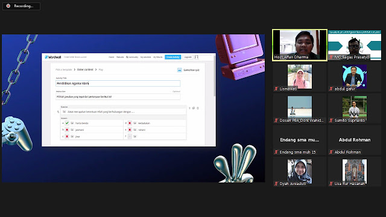
Task: Click muted microphone icon for Endang sma muh 15
Action: (x=276, y=152)
